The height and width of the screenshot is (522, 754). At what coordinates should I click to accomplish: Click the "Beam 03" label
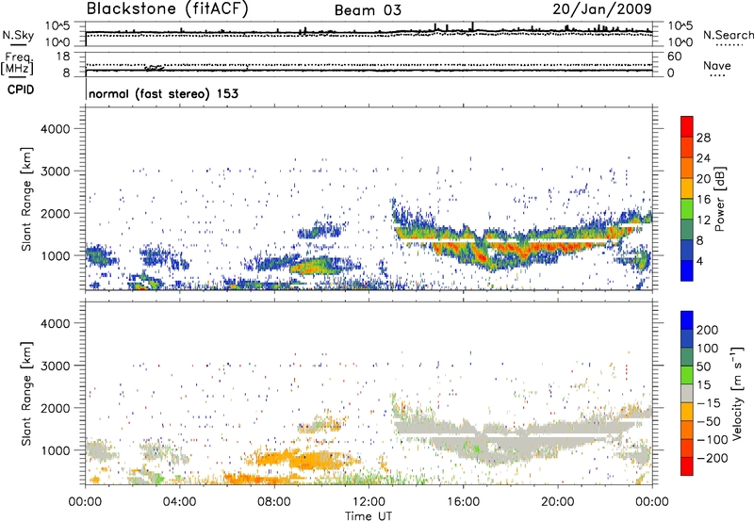coord(368,10)
